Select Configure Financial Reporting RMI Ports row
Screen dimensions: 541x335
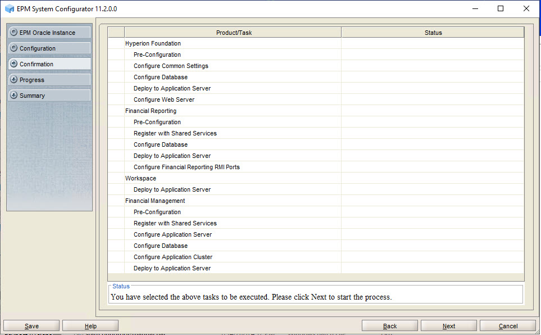pos(316,167)
